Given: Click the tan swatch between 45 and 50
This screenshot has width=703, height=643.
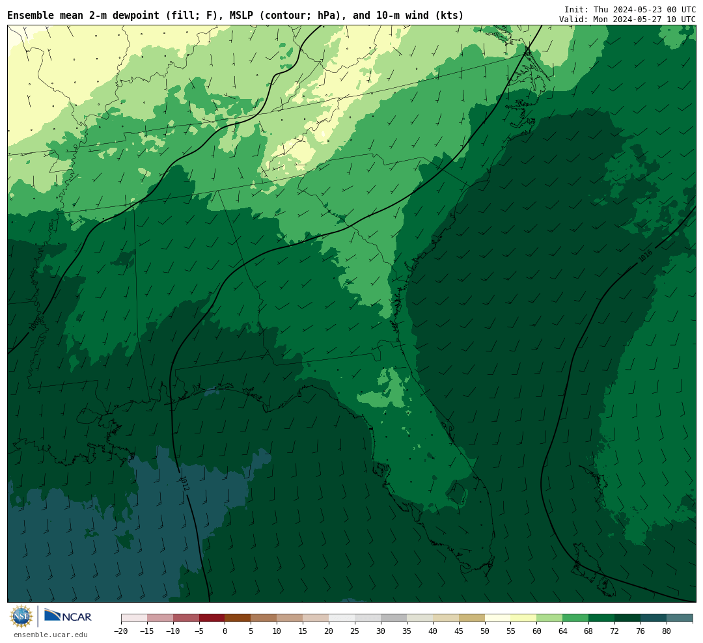Looking at the screenshot, I should (472, 618).
